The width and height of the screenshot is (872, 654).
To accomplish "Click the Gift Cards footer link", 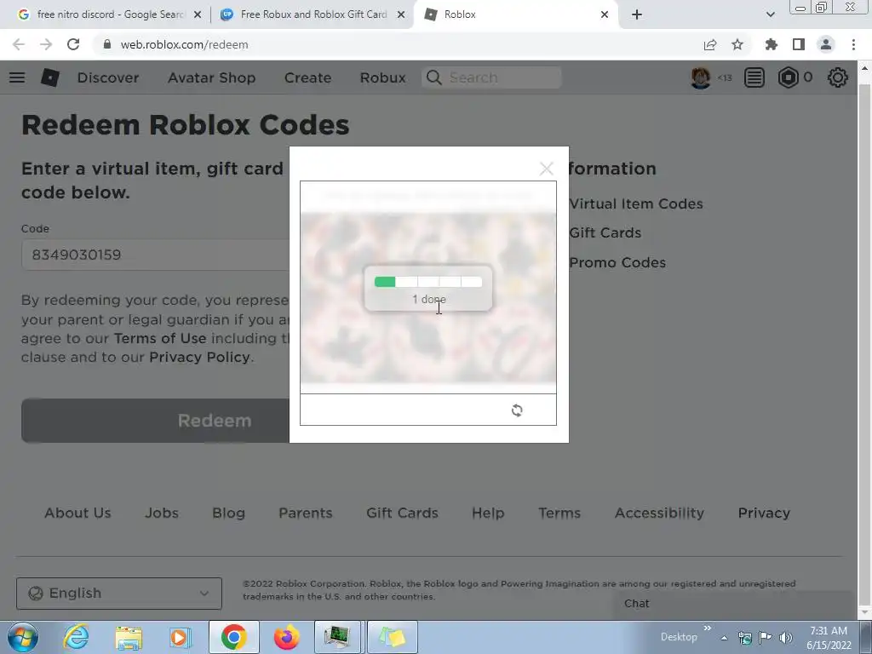I will click(402, 513).
